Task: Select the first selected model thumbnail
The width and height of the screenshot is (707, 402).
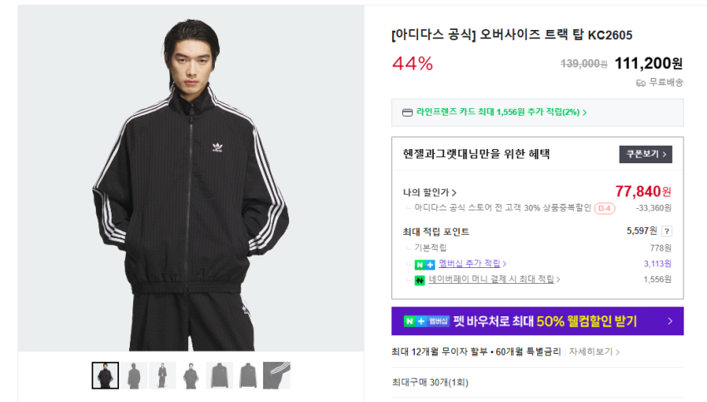Action: coord(105,375)
